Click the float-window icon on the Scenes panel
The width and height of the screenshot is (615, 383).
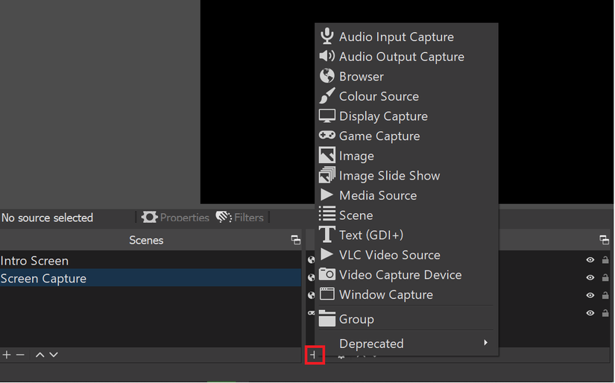pos(296,240)
